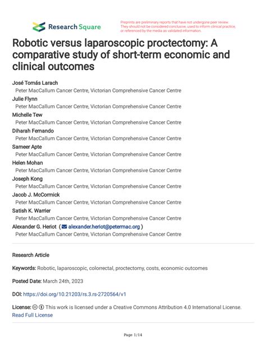
Task: Click the article title heading
Action: [121, 54]
